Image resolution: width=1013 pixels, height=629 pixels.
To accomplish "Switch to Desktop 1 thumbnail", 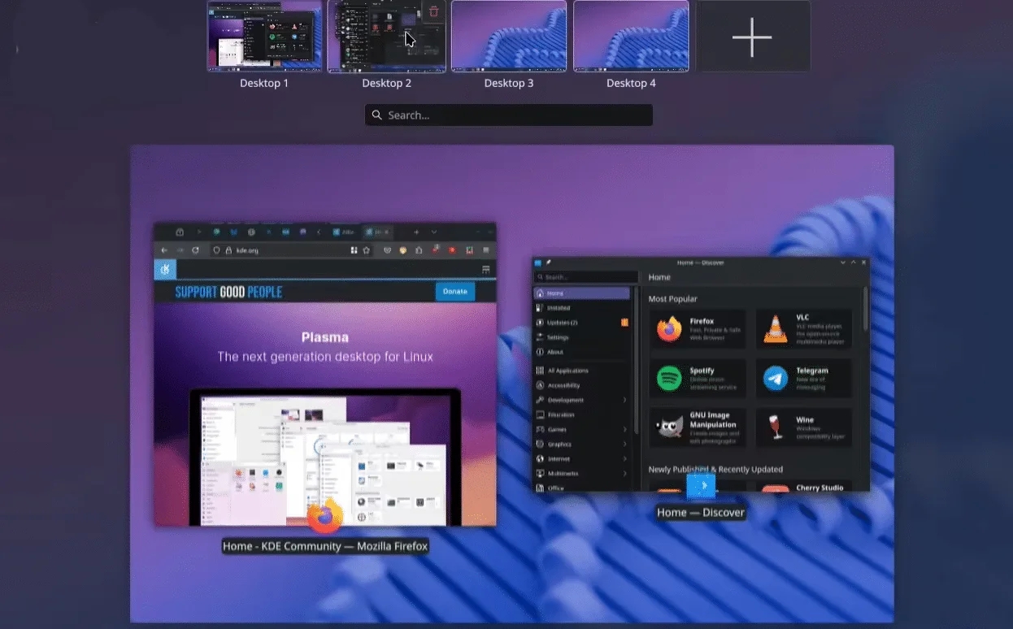I will coord(264,37).
